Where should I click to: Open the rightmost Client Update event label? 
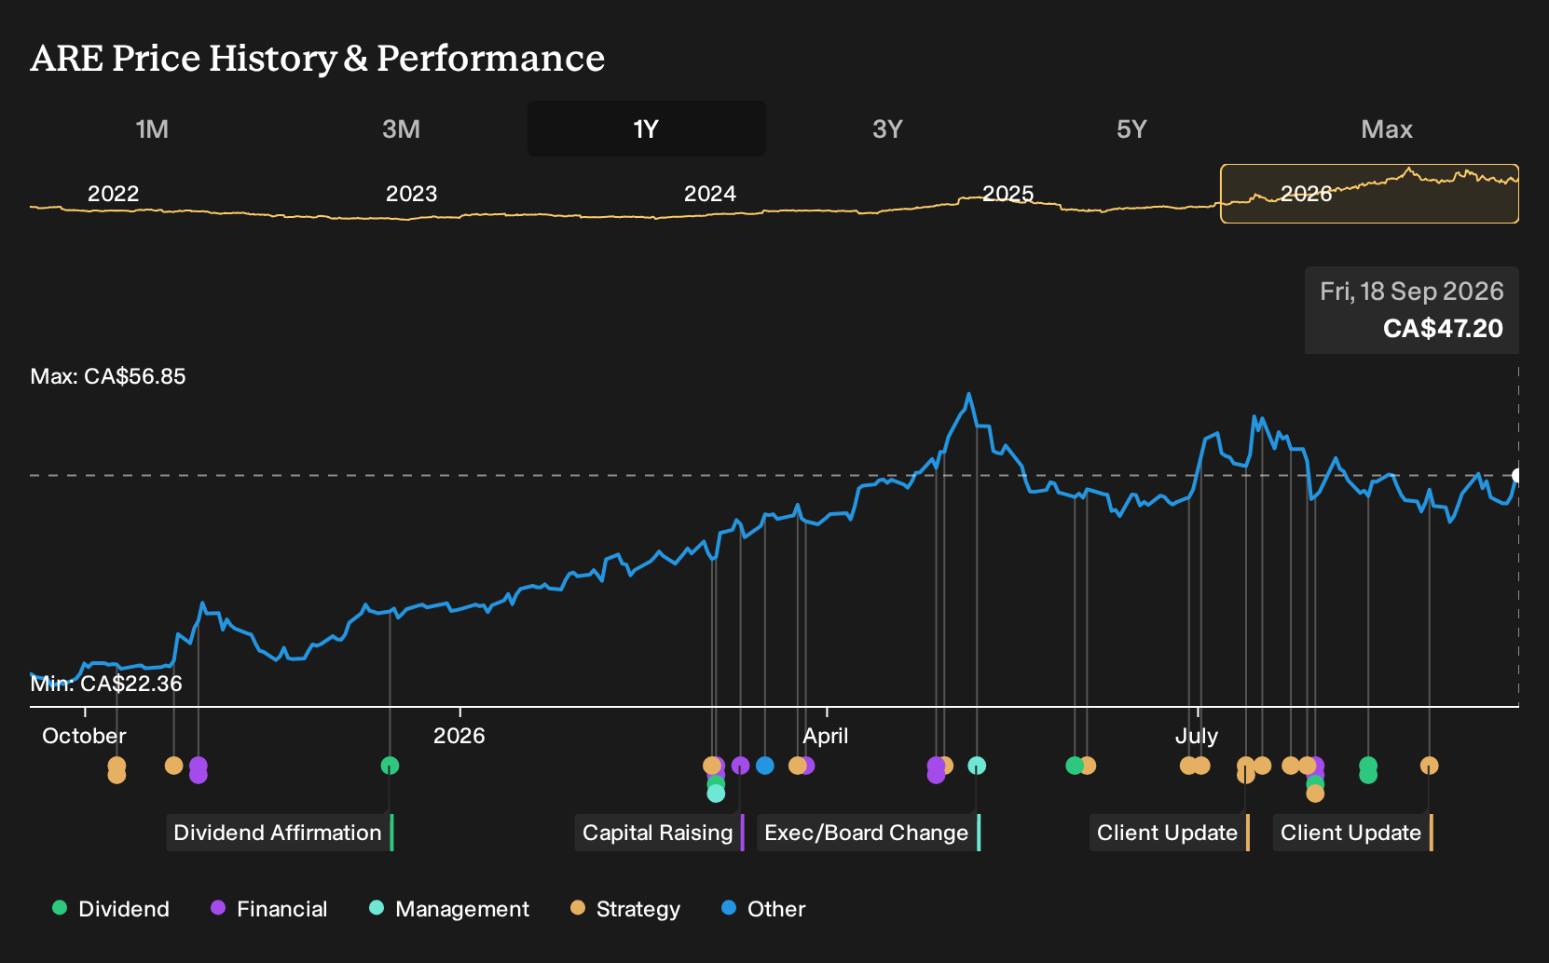point(1353,833)
